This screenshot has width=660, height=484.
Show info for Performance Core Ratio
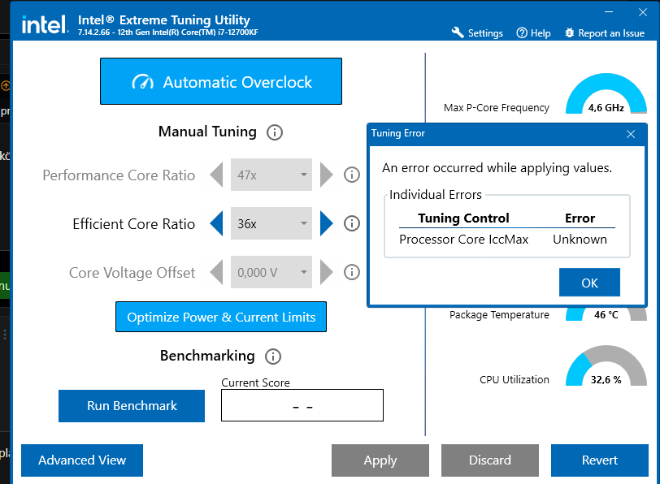(352, 175)
